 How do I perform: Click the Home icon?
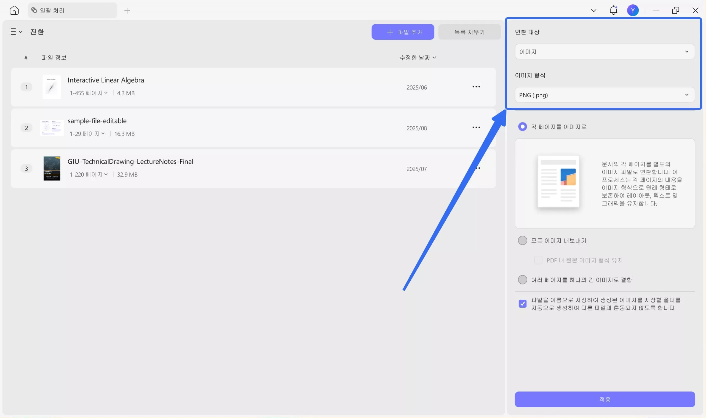point(14,10)
